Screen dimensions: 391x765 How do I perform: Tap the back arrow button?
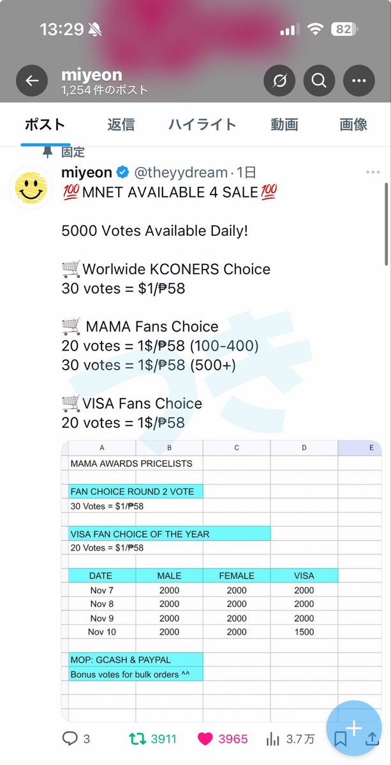pyautogui.click(x=32, y=81)
